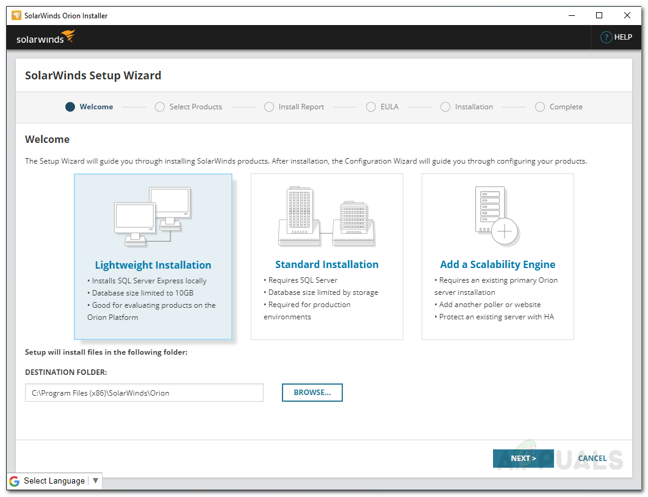This screenshot has height=497, width=648.
Task: Choose the Add a Scalability Engine heading
Action: pyautogui.click(x=497, y=264)
